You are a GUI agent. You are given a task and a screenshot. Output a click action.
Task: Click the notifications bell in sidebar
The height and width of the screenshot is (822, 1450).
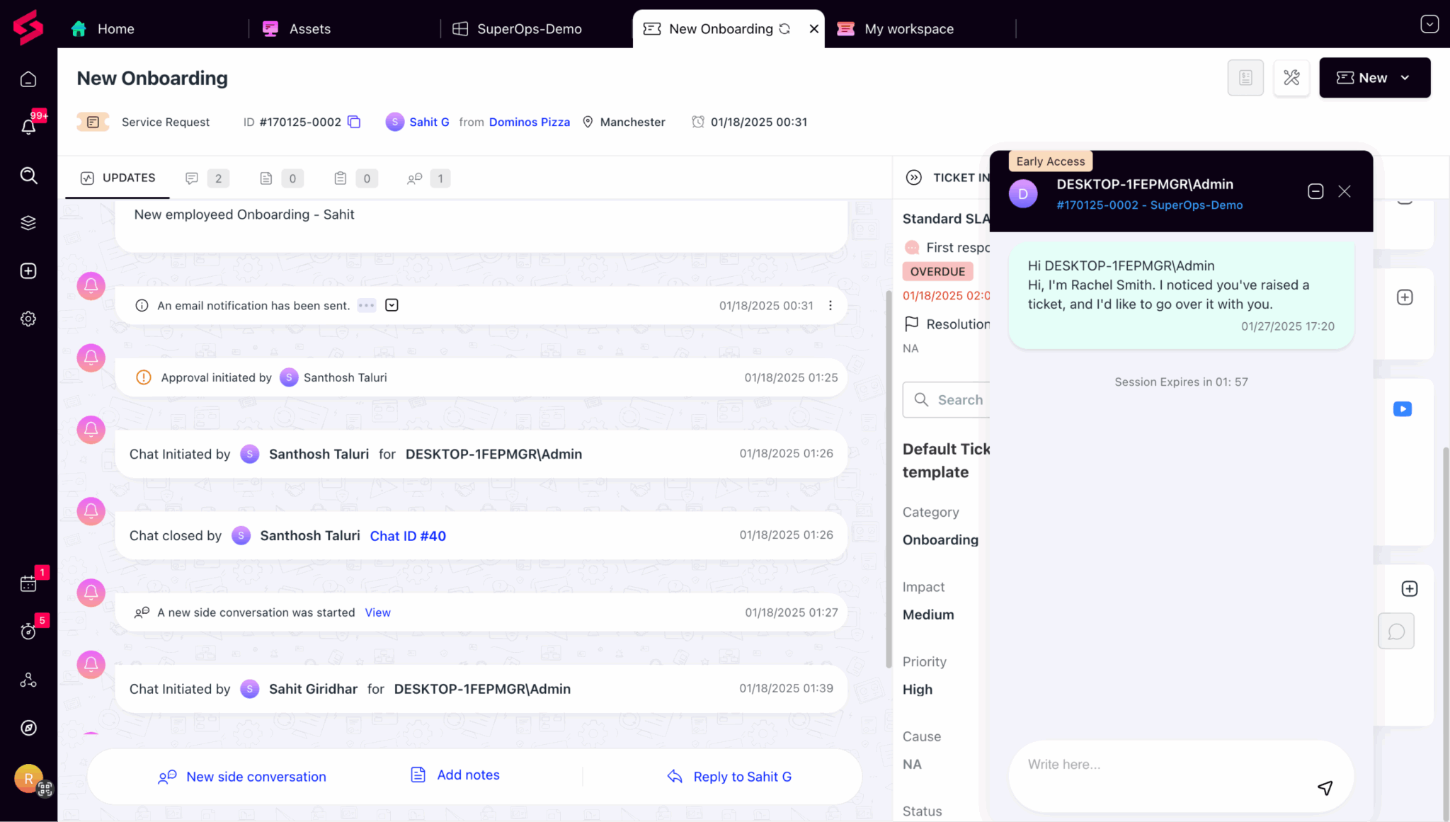(28, 127)
